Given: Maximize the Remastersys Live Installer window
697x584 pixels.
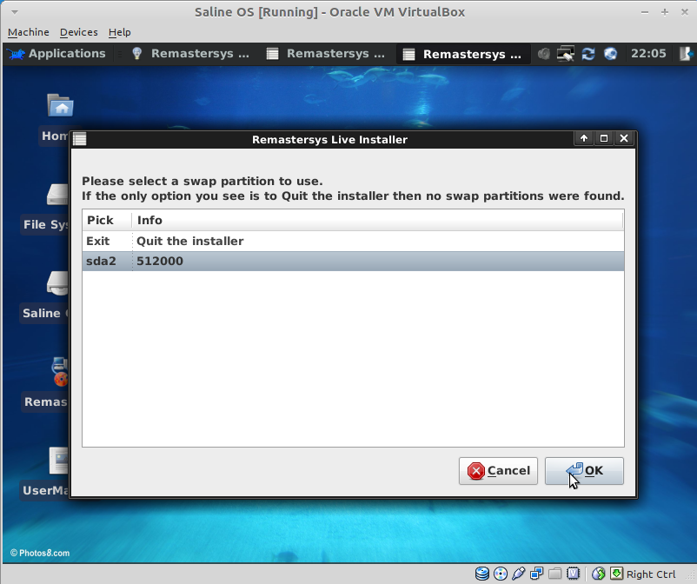Looking at the screenshot, I should click(604, 138).
